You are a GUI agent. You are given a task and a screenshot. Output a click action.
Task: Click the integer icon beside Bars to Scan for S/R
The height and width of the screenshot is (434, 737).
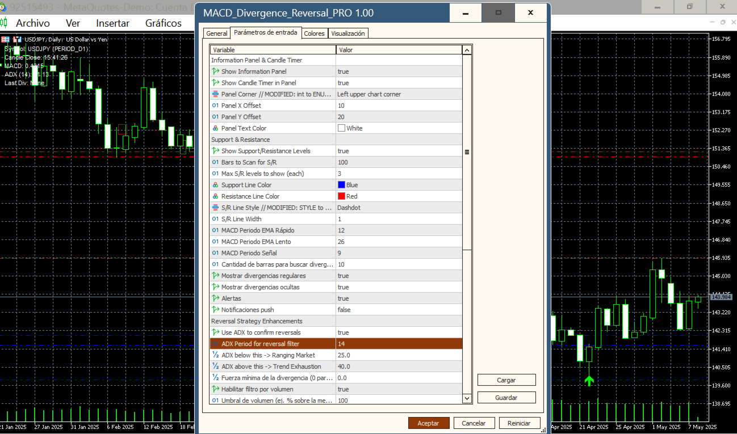215,162
